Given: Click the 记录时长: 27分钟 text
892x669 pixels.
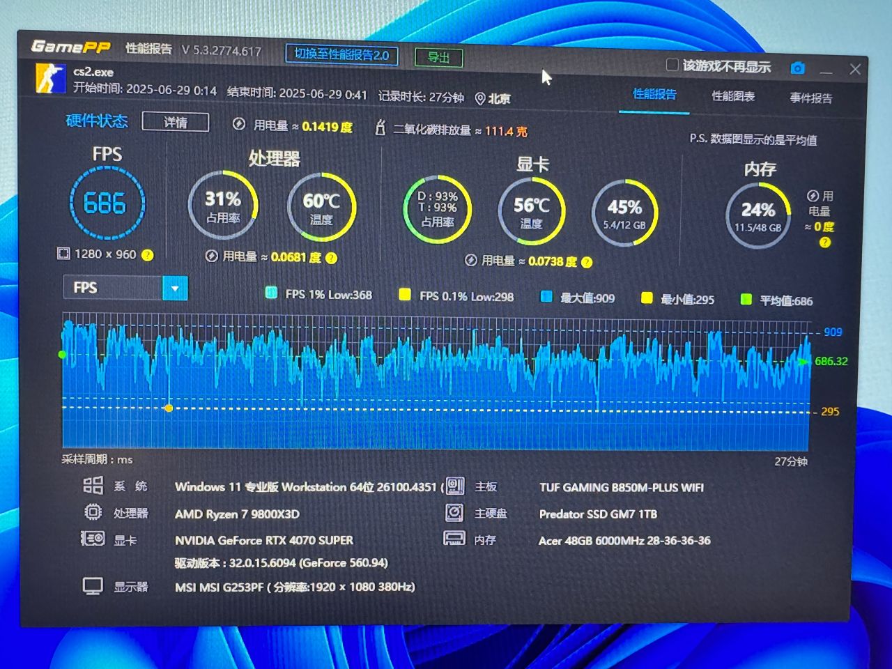Looking at the screenshot, I should pyautogui.click(x=421, y=97).
